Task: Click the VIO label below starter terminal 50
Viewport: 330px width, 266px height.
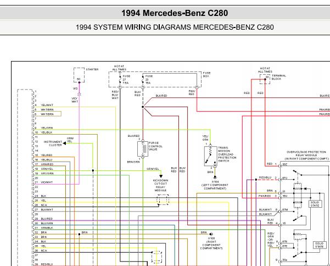Action: pos(75,88)
